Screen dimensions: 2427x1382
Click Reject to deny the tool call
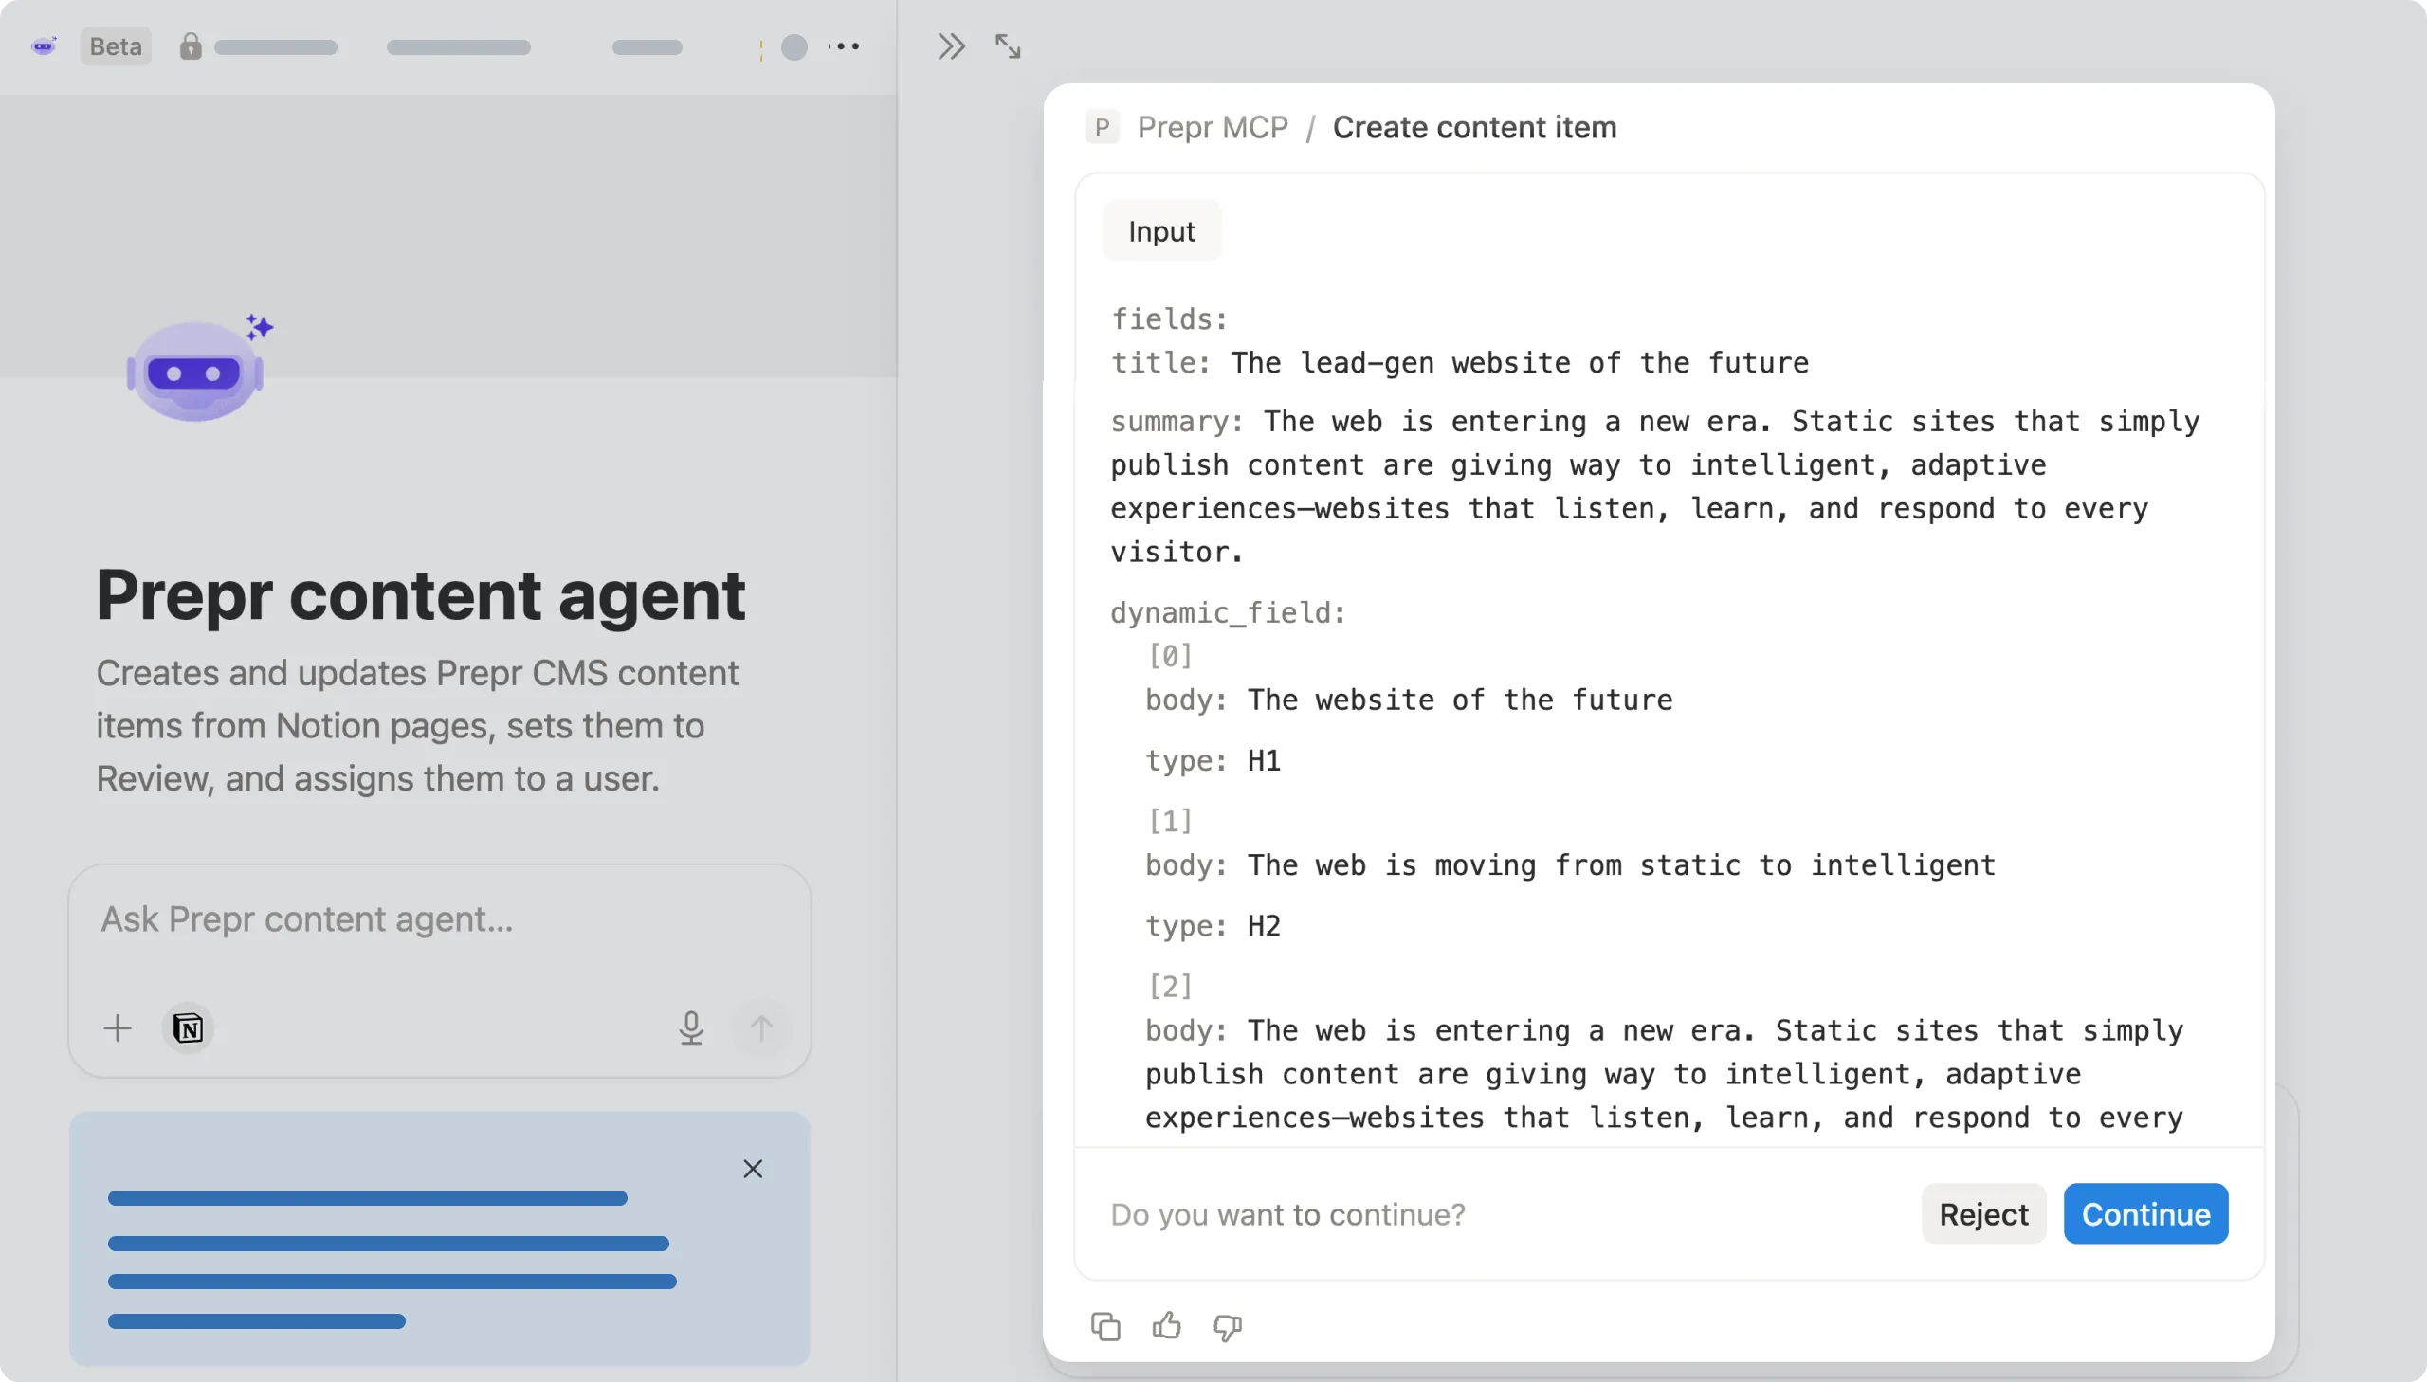[x=1982, y=1213]
